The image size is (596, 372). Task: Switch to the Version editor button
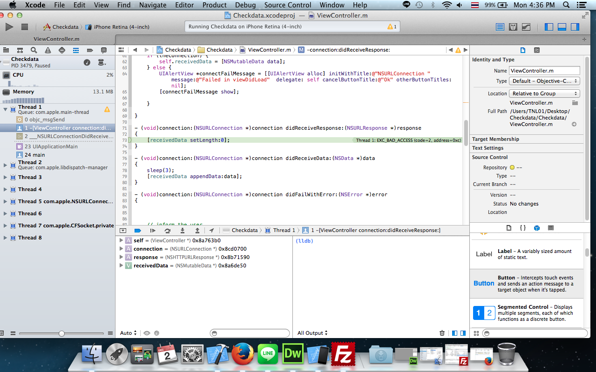526,27
